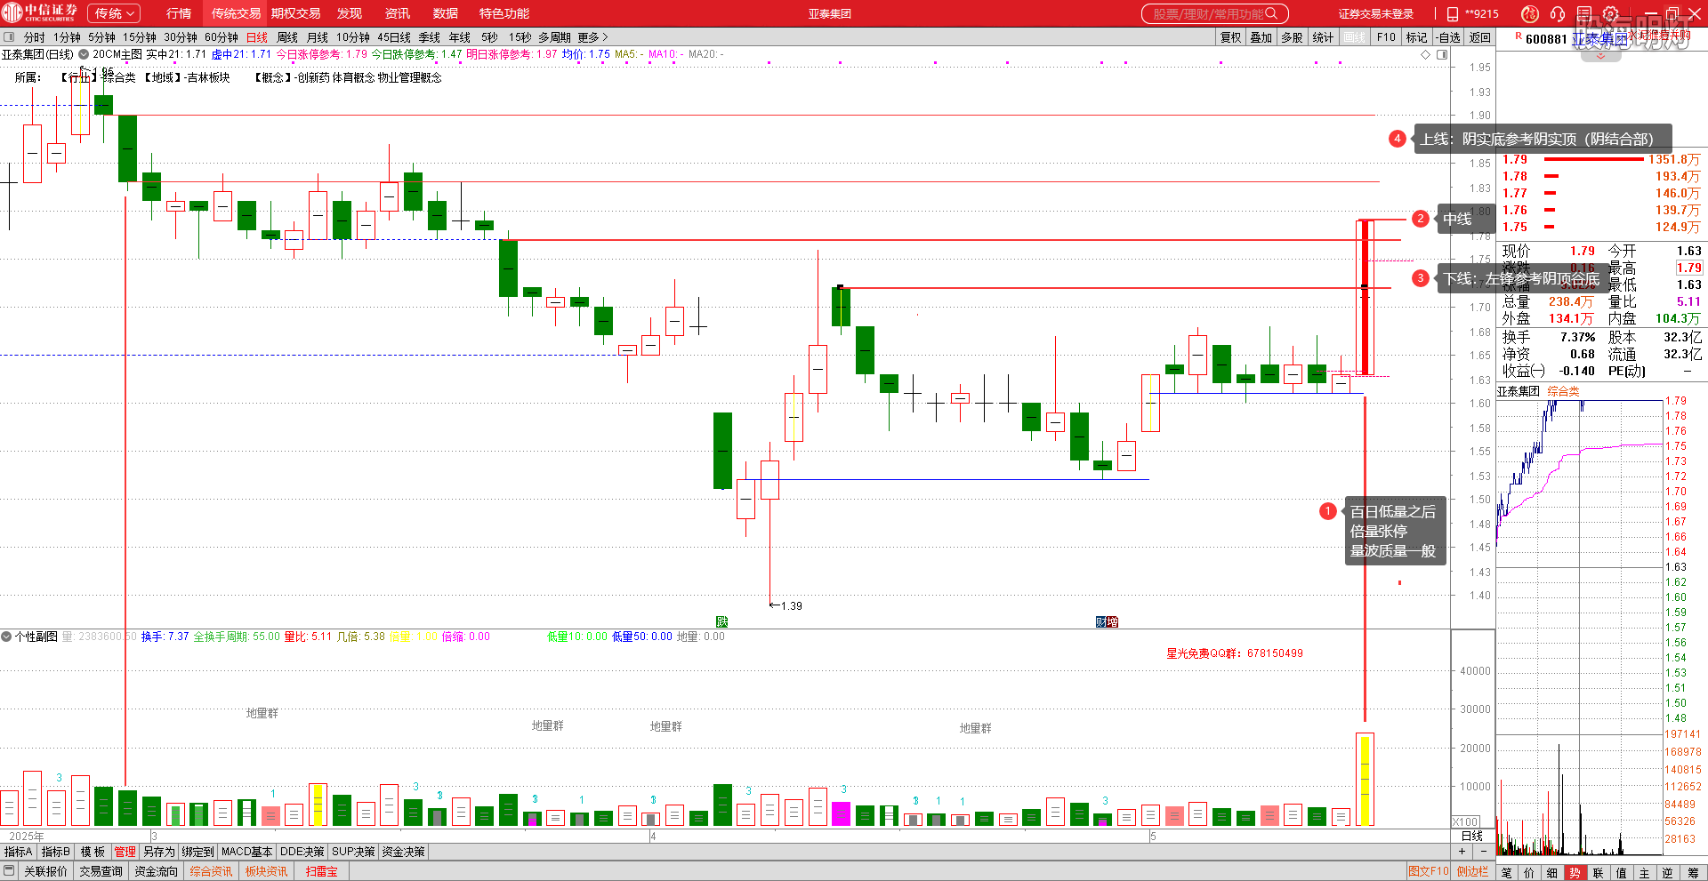Image resolution: width=1708 pixels, height=881 pixels.
Task: Open the 资讯 menu
Action: [398, 13]
